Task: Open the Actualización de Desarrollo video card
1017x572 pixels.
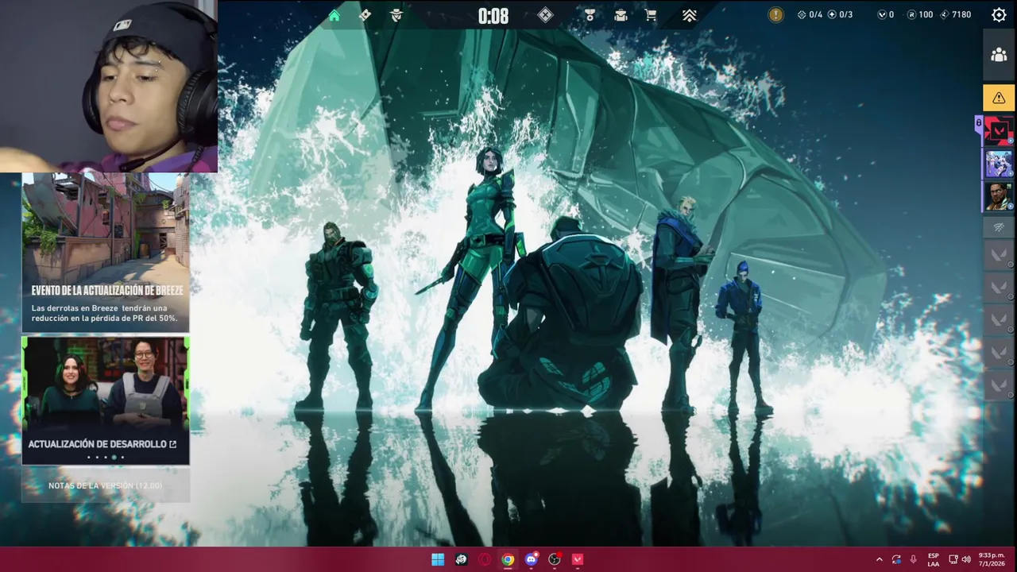Action: click(x=106, y=400)
